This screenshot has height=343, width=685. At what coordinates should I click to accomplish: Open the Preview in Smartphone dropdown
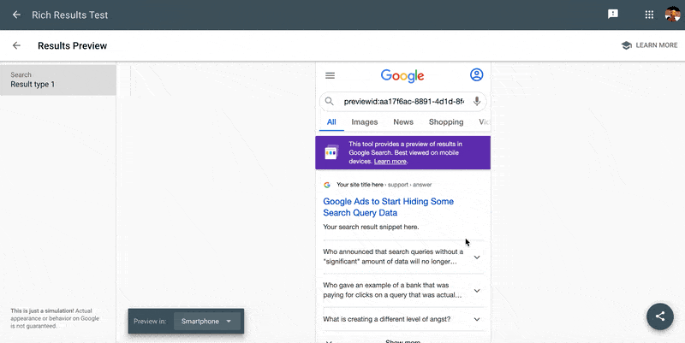207,321
